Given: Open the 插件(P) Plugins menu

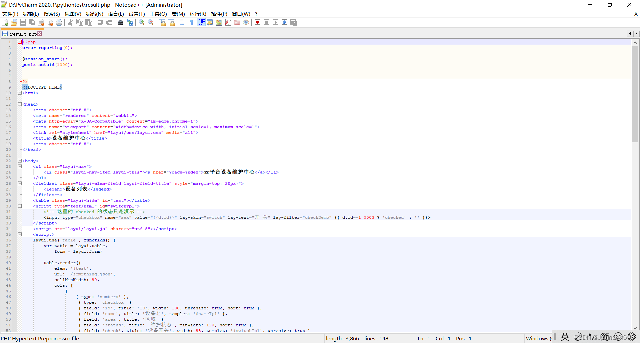Looking at the screenshot, I should click(x=219, y=14).
